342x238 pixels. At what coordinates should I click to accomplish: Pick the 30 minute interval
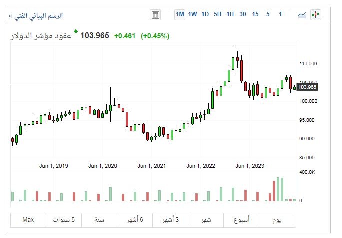tap(242, 14)
